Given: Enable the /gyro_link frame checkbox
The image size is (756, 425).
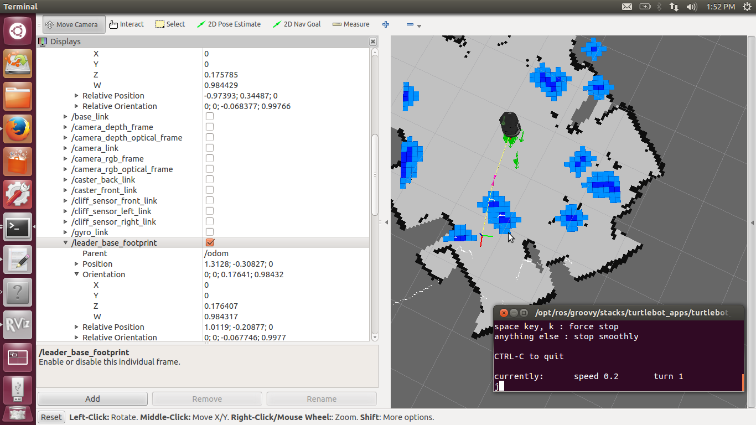Looking at the screenshot, I should click(210, 232).
